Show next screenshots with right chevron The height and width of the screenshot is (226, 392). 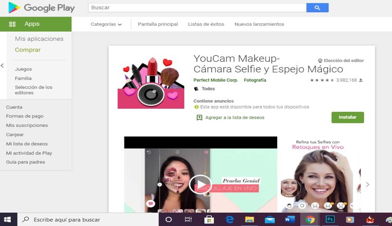coord(367,184)
